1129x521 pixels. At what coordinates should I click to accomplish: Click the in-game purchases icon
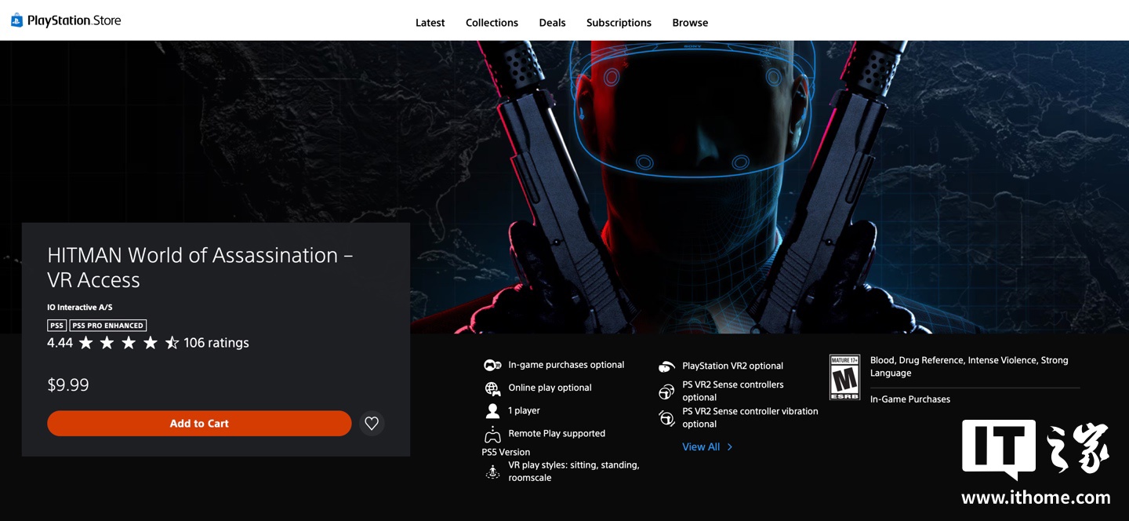[492, 366]
